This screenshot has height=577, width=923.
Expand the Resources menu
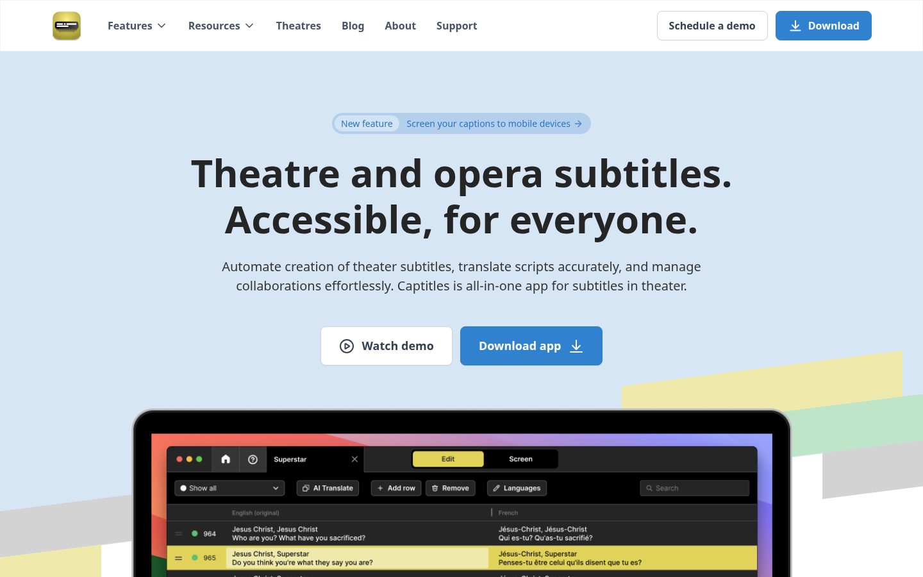click(220, 26)
